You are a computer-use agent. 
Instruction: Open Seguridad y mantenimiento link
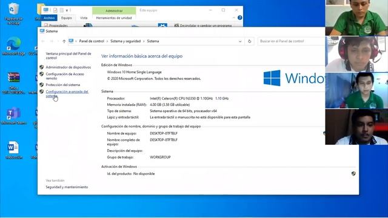click(67, 187)
